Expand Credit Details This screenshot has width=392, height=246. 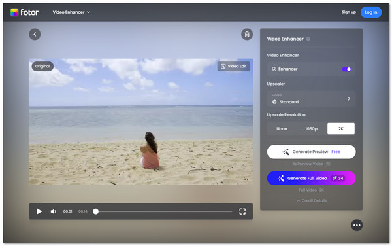(x=312, y=200)
